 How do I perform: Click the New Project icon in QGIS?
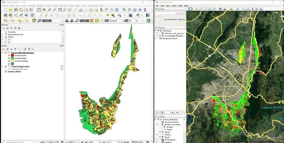5,10
